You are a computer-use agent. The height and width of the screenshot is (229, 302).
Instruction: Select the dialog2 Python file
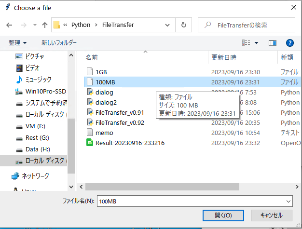[106, 102]
